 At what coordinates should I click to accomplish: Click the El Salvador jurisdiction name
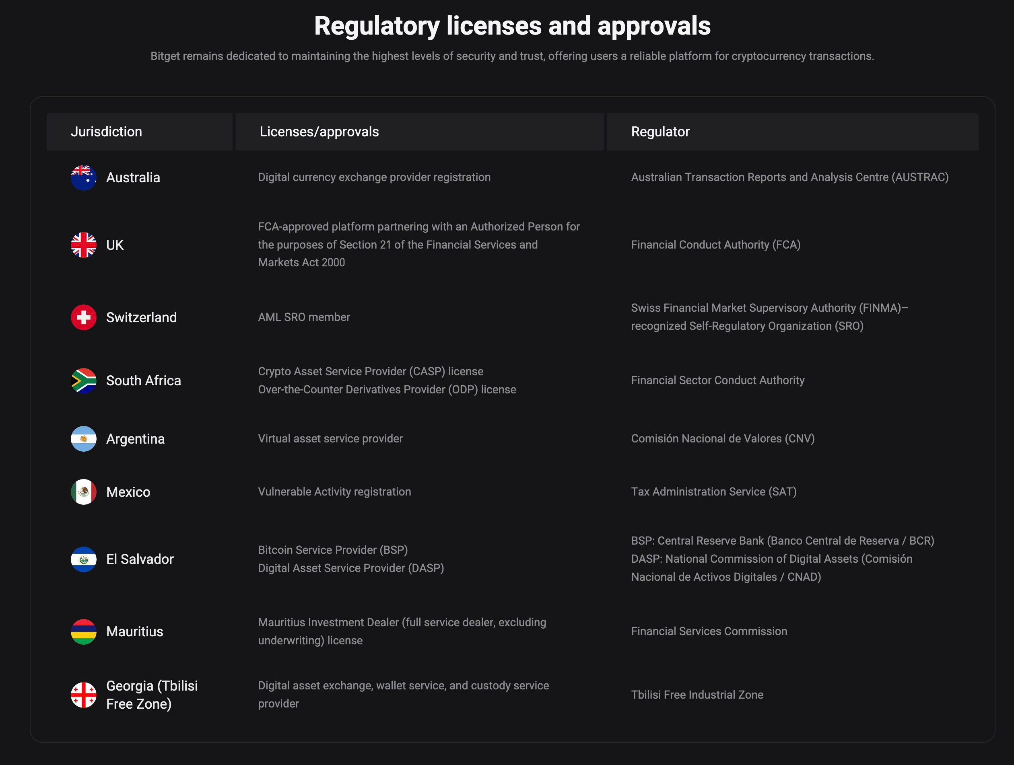click(140, 559)
